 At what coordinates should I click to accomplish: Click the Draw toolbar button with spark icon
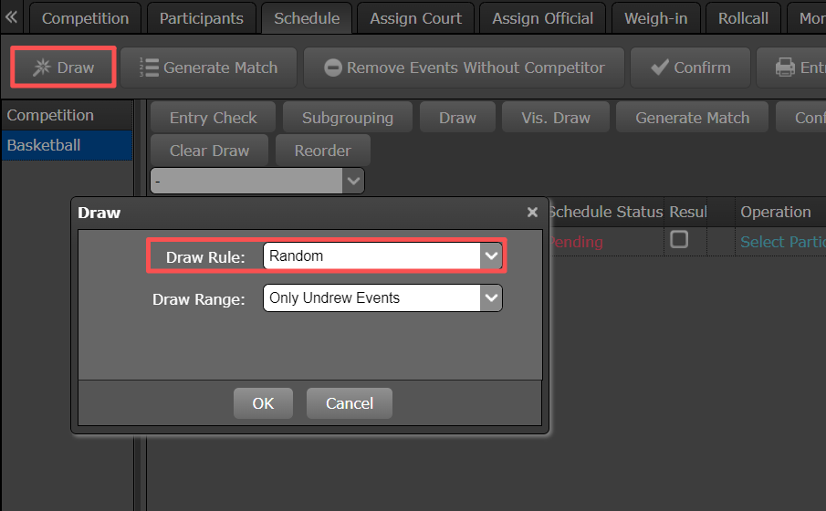(x=63, y=68)
